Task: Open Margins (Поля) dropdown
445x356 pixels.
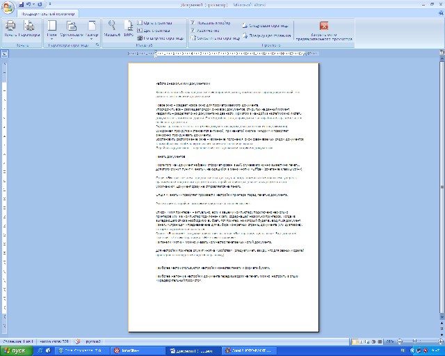Action: tap(51, 28)
